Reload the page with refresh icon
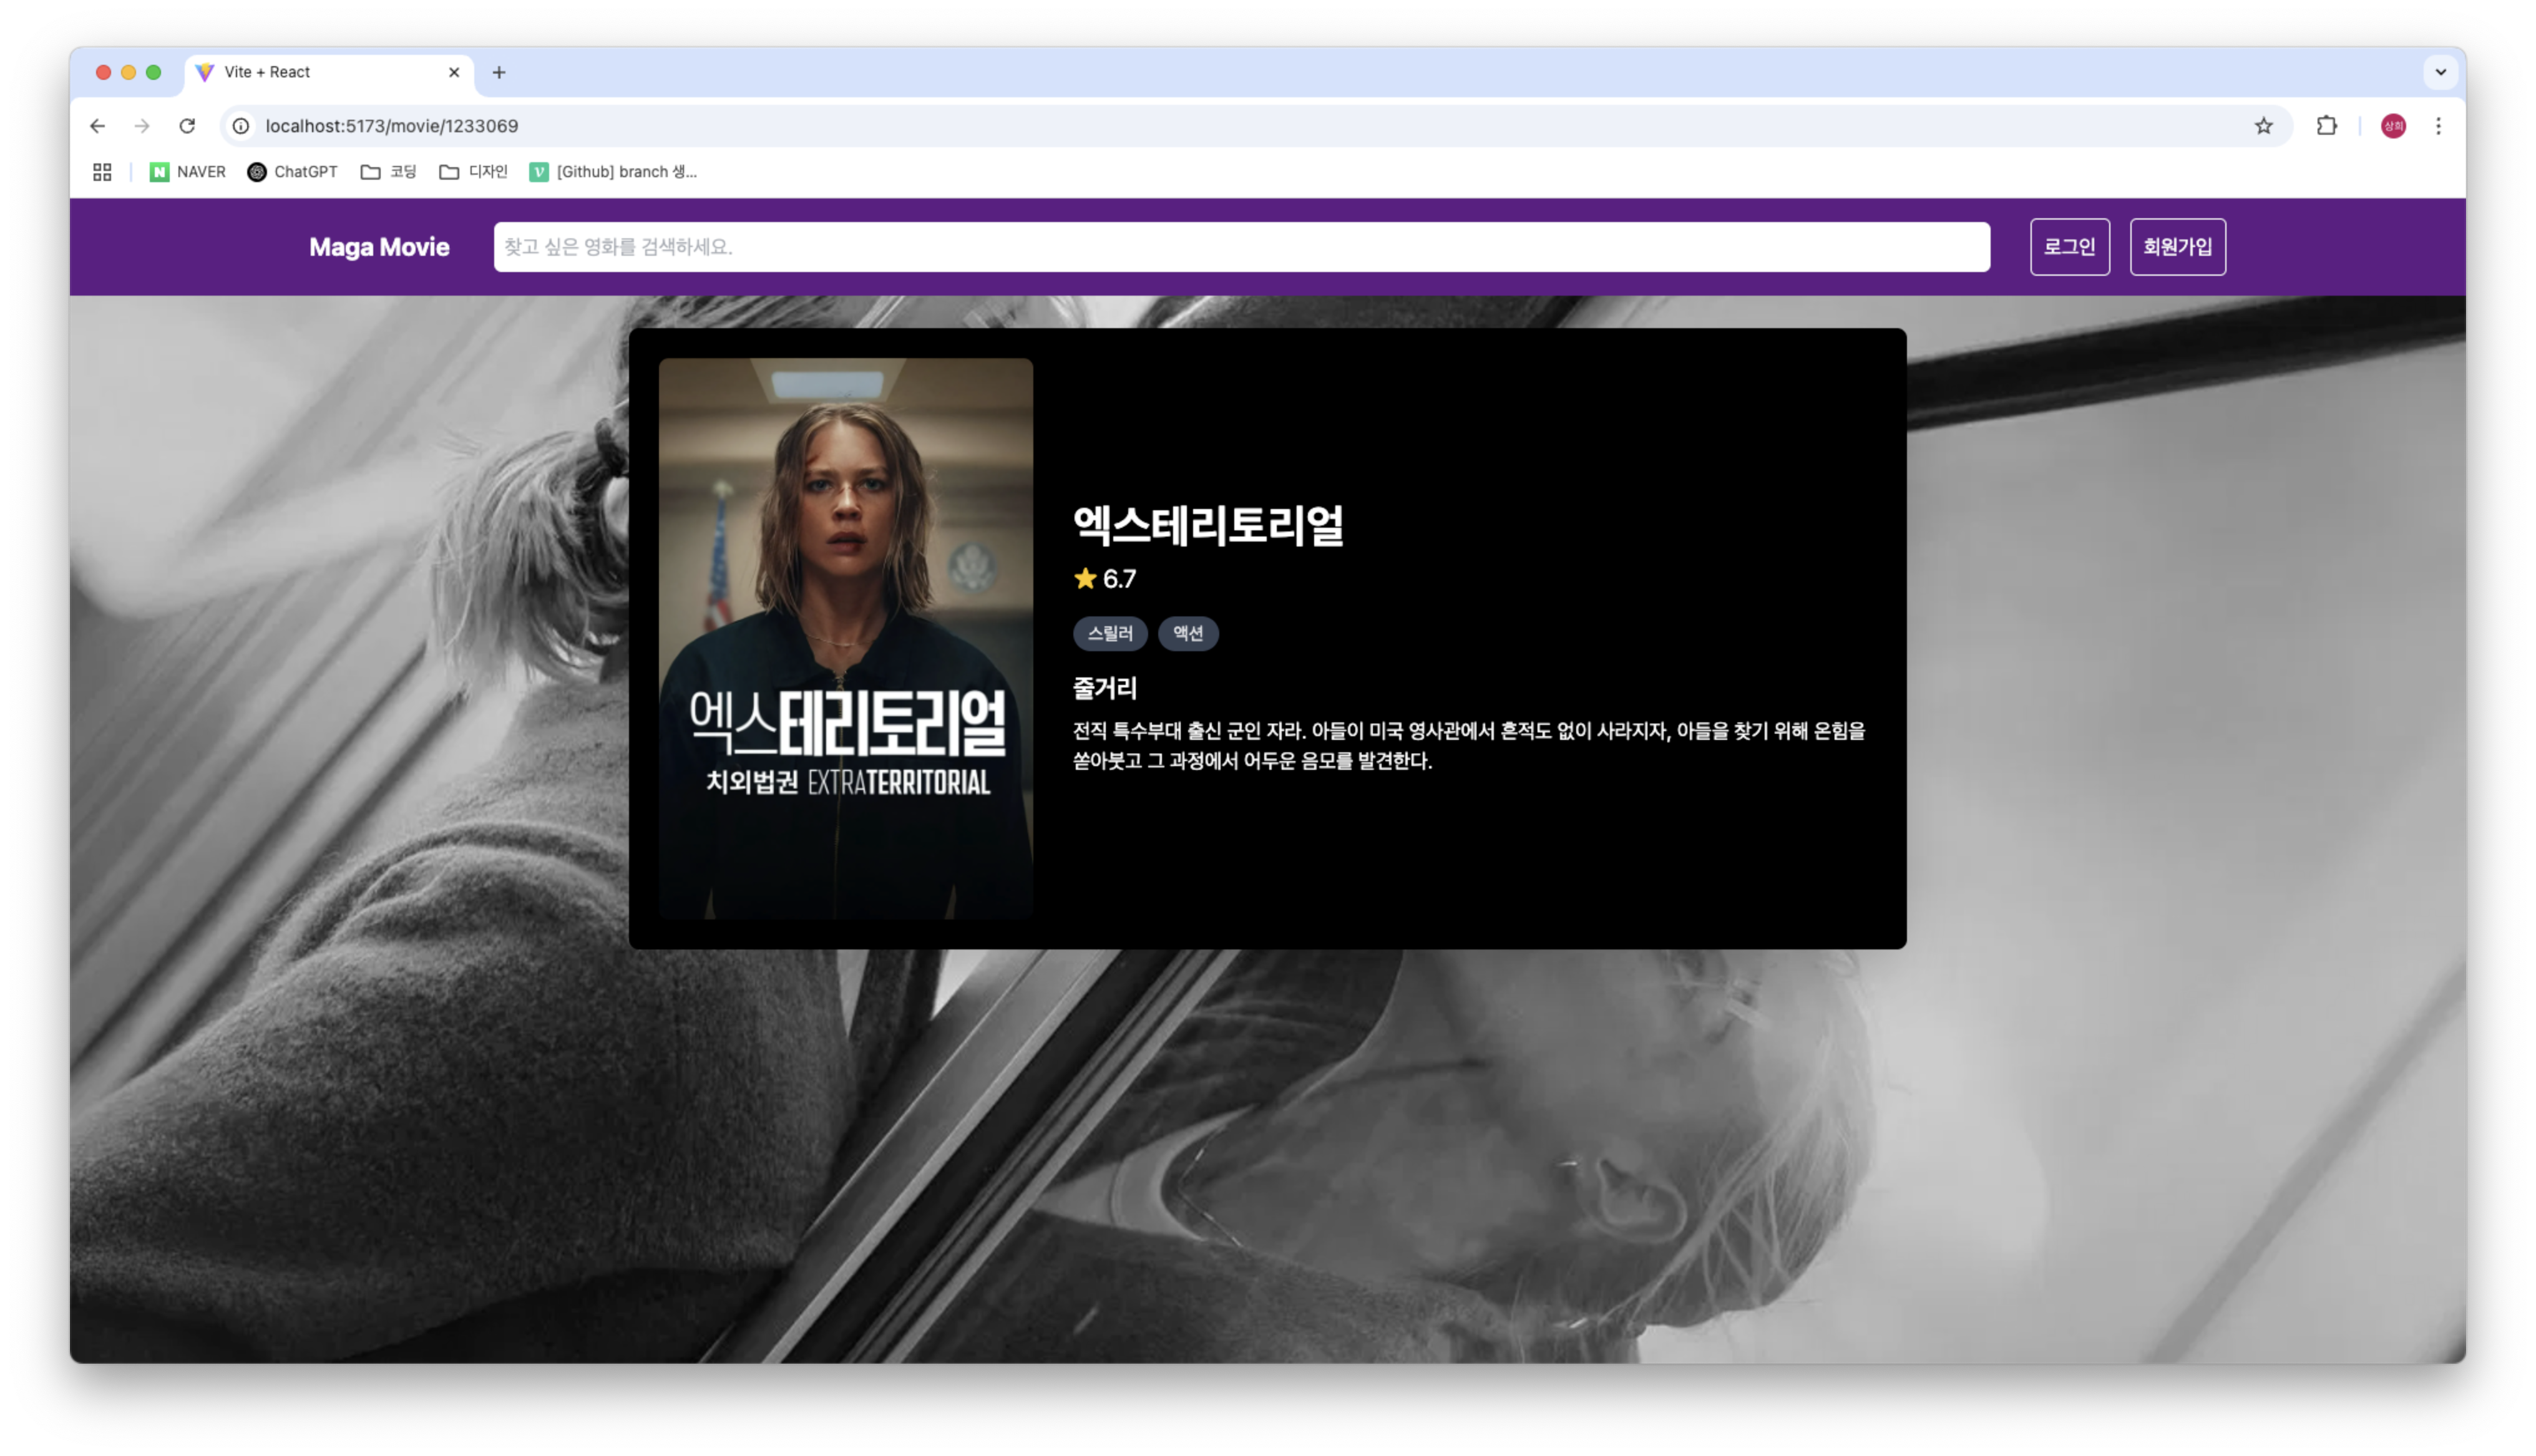 pos(187,126)
